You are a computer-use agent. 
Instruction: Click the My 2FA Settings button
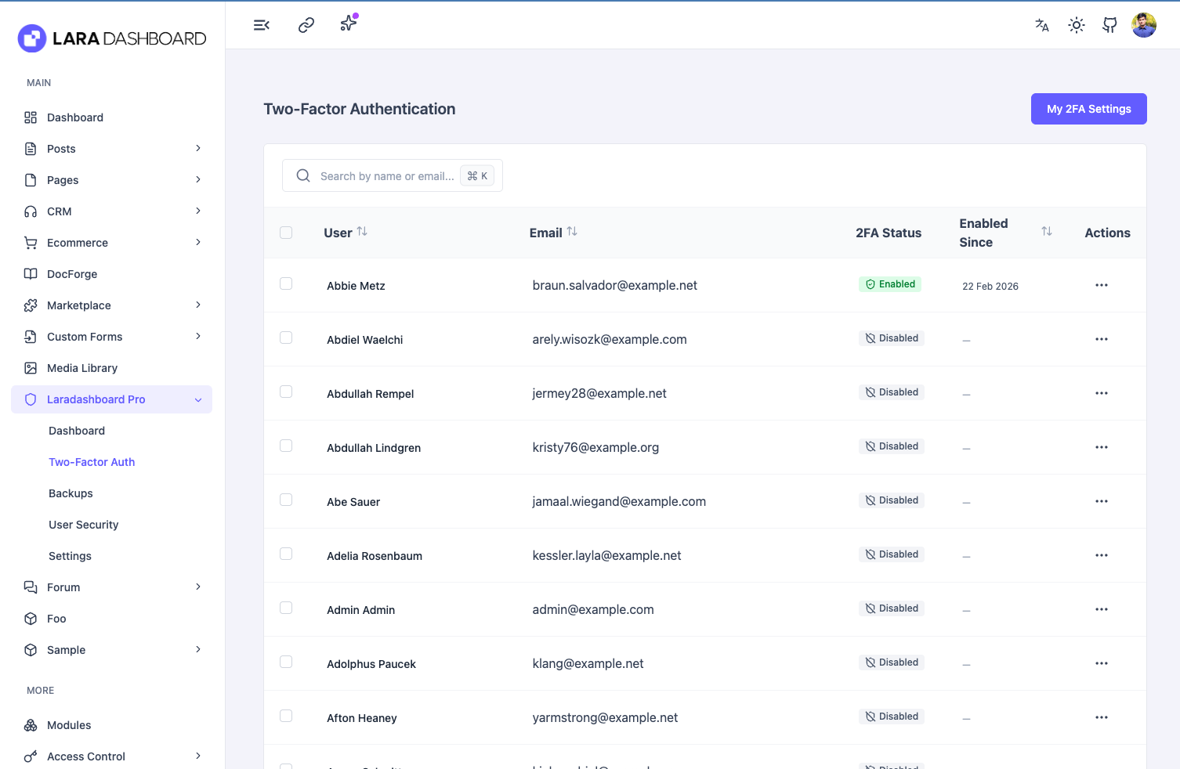[x=1088, y=109]
